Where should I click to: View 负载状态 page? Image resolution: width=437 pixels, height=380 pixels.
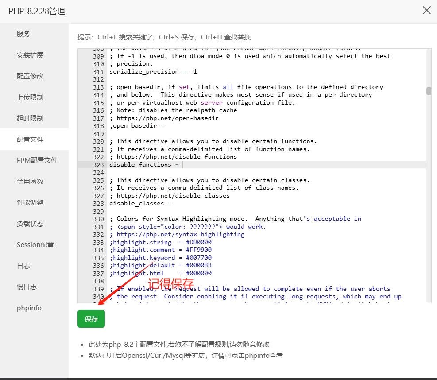pos(30,224)
